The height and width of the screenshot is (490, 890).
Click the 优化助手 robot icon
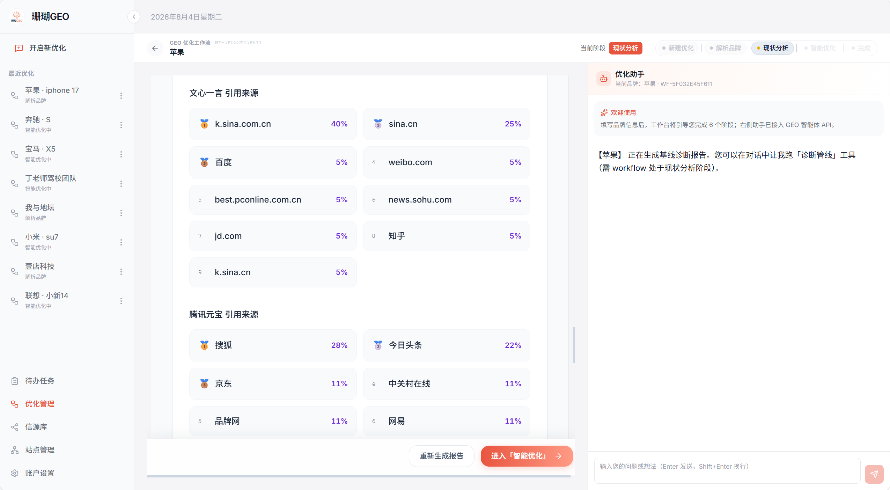click(x=604, y=79)
